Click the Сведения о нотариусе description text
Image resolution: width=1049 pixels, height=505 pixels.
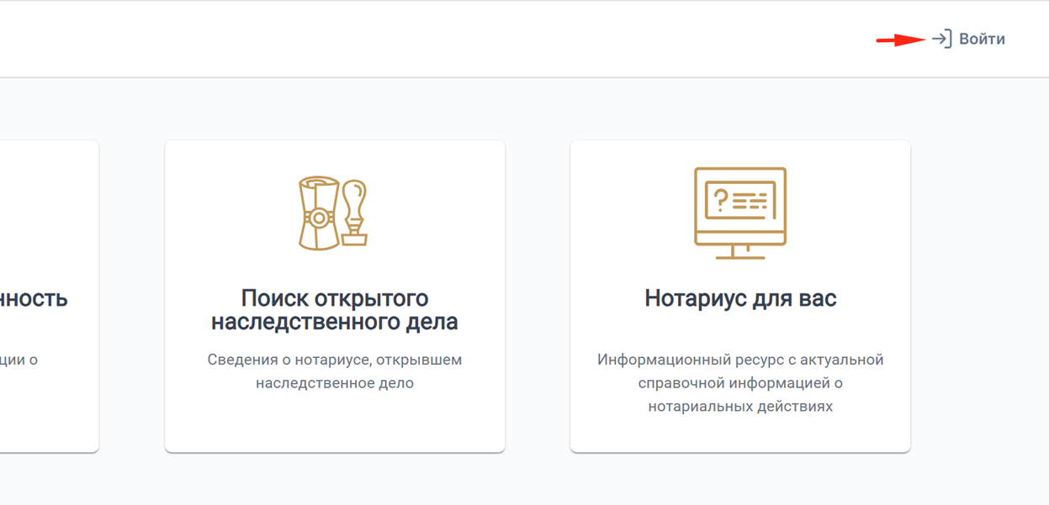coord(334,371)
